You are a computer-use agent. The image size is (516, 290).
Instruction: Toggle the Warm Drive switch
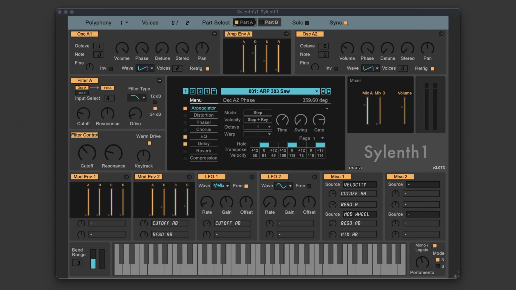pos(149,143)
